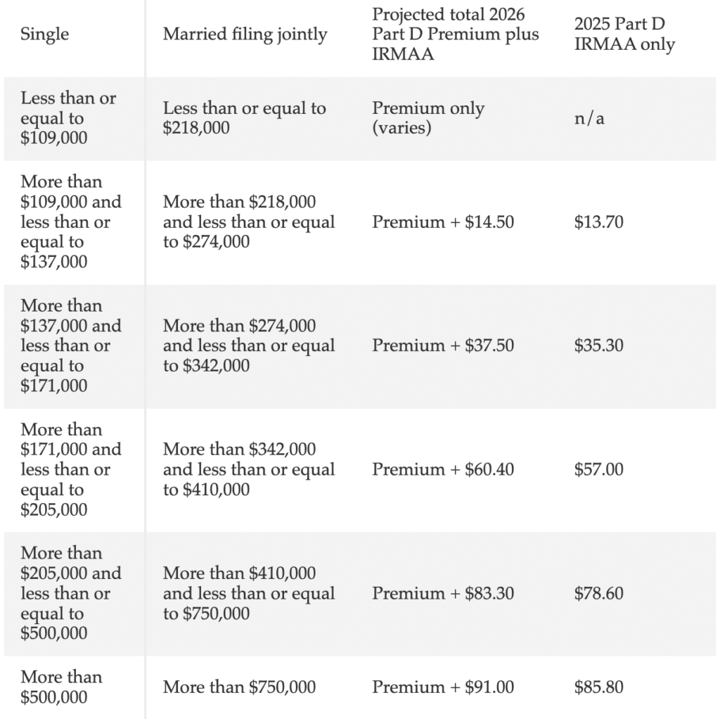This screenshot has width=720, height=719.
Task: Select the "Premium + $37.50" cell
Action: (443, 346)
